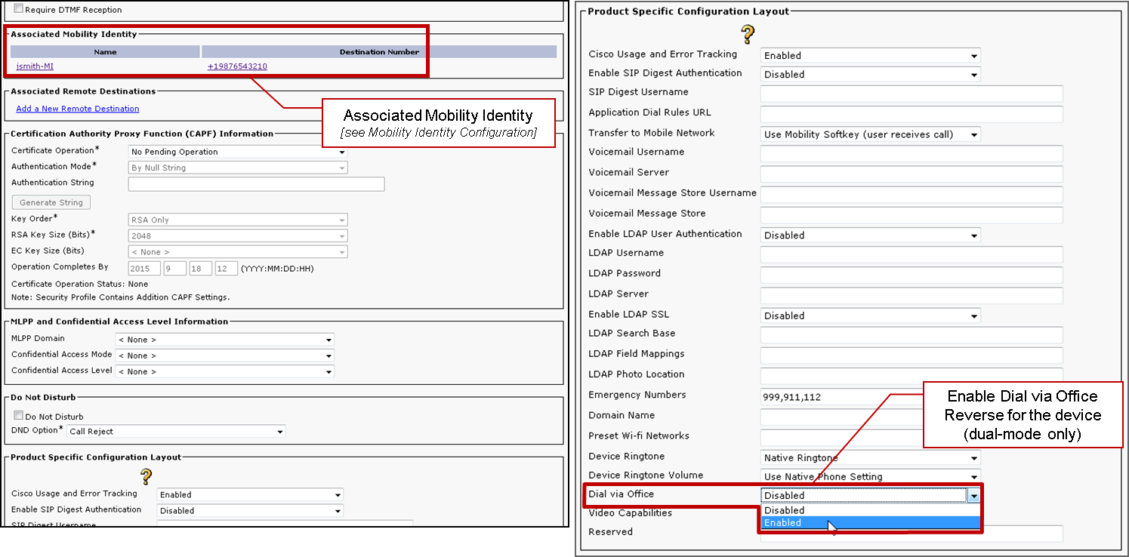Click the LDAP Photo Location input field

tap(912, 376)
